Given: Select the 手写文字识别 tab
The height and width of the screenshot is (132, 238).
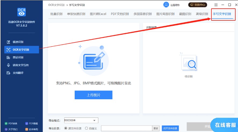Looking at the screenshot, I should [x=222, y=14].
